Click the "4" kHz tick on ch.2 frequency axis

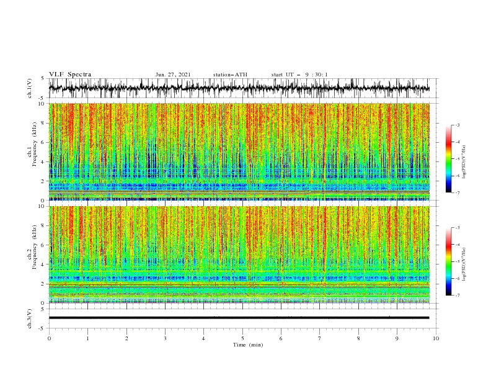pos(44,265)
